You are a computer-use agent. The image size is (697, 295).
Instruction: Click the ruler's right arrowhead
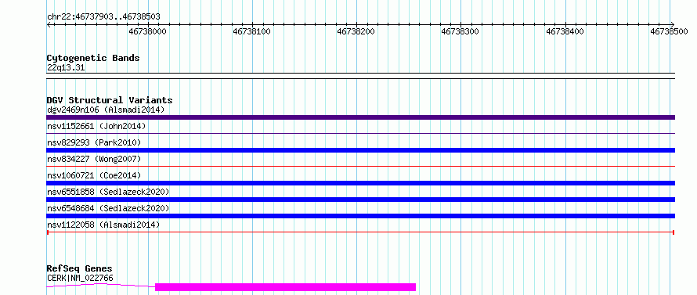(673, 24)
